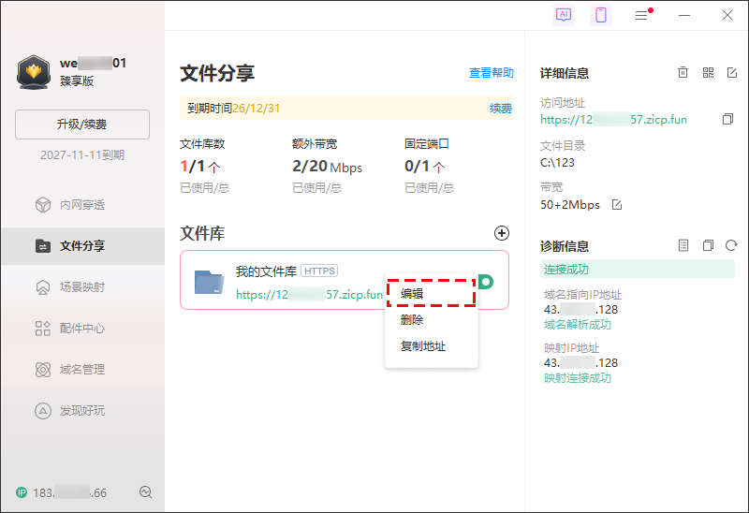
Task: Toggle the 我的文件库 share switch
Action: (x=487, y=282)
